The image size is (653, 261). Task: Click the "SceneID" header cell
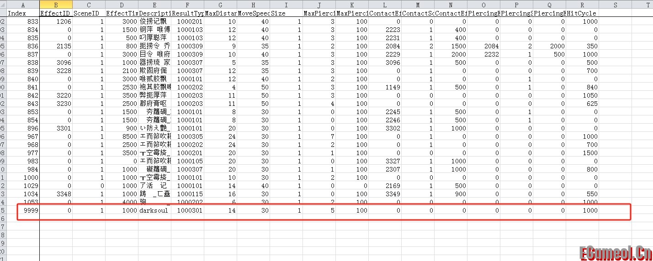pyautogui.click(x=89, y=13)
